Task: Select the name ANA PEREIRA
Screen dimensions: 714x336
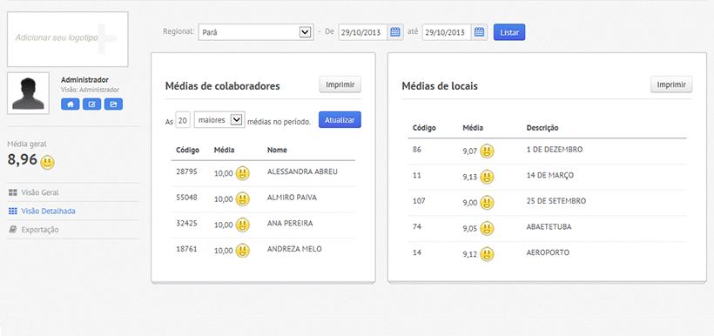Action: [290, 223]
